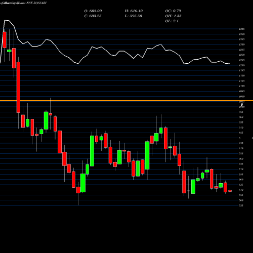Click the OC: 0.79 value
Image resolution: width=253 pixels, height=253 pixels.
pos(173,11)
